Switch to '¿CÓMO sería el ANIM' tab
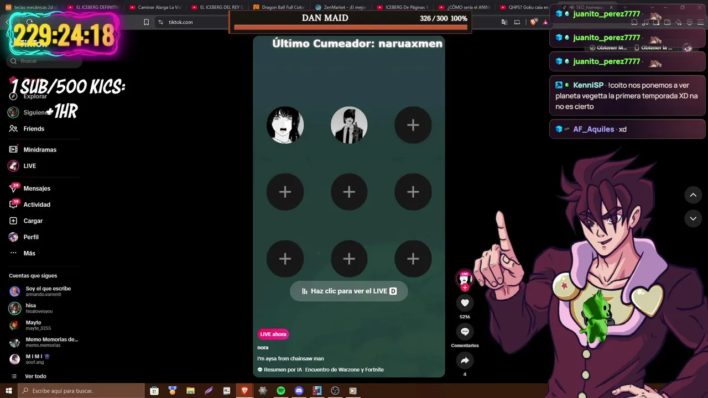708x398 pixels. [x=465, y=7]
